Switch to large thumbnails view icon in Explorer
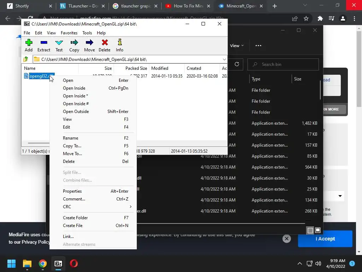 pos(318,230)
